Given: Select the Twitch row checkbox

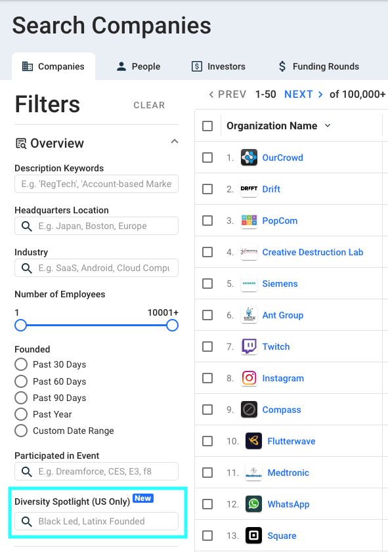Looking at the screenshot, I should pos(207,347).
